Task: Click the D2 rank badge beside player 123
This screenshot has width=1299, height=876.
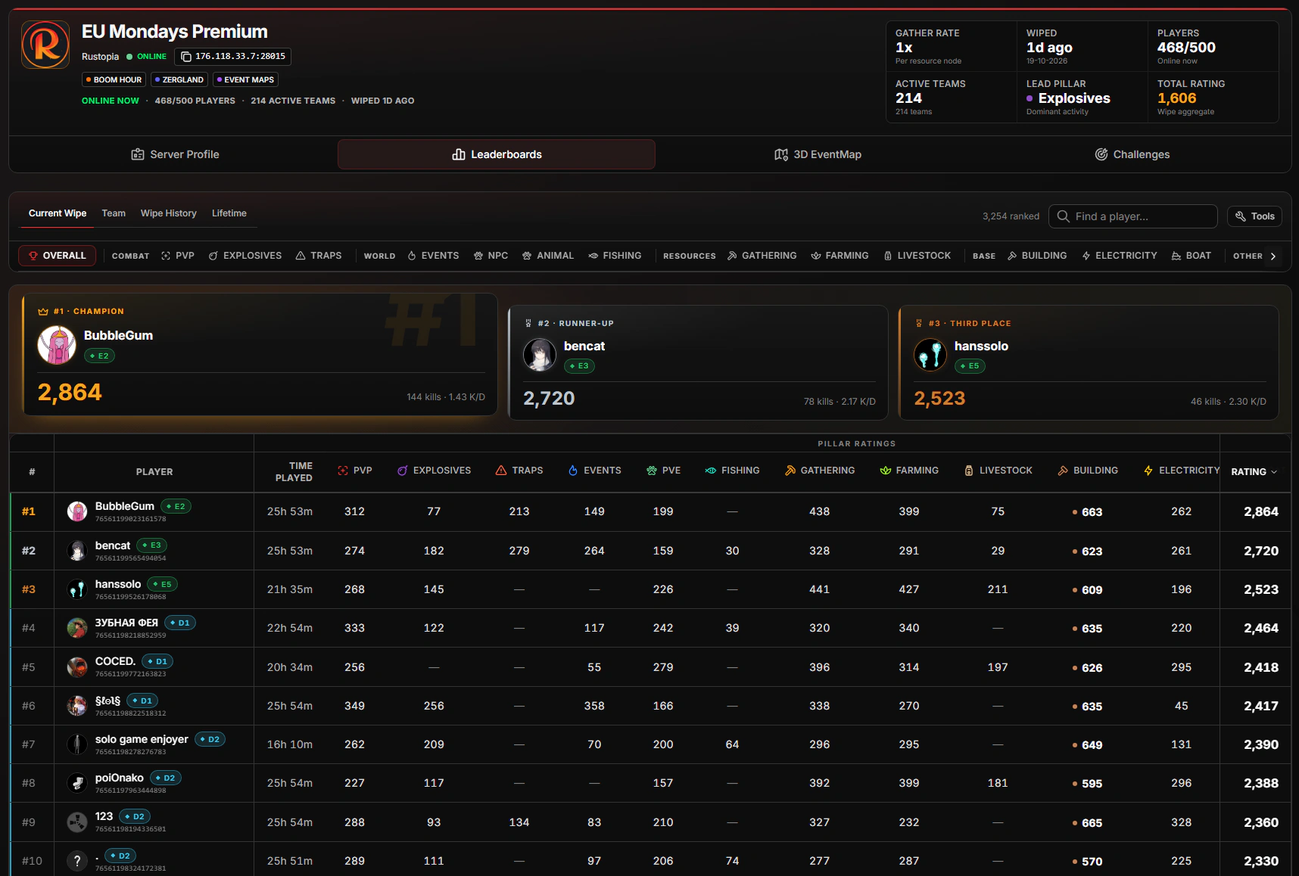Action: pos(136,817)
